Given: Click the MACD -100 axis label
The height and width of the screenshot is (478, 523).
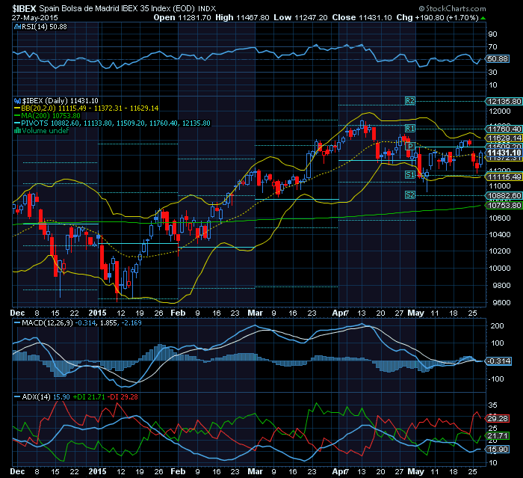Looking at the screenshot, I should tap(495, 379).
